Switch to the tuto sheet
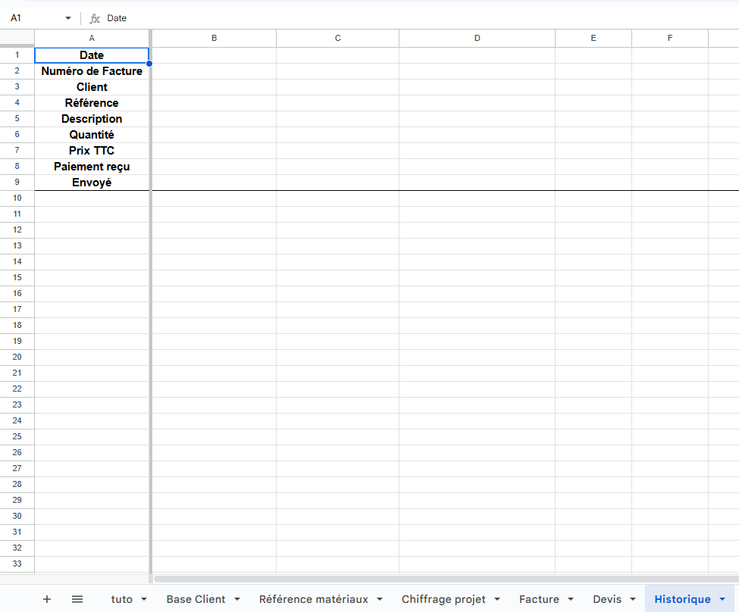This screenshot has height=612, width=739. (121, 598)
